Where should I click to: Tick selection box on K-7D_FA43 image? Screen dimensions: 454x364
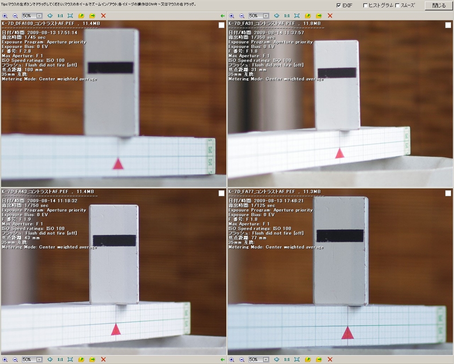pos(222,193)
